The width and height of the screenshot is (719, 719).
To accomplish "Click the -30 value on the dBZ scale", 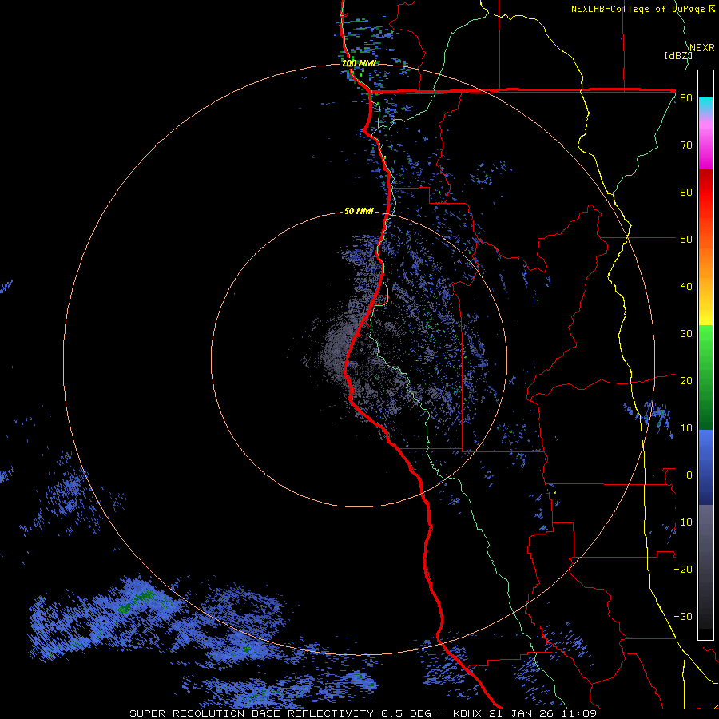I will click(x=683, y=617).
